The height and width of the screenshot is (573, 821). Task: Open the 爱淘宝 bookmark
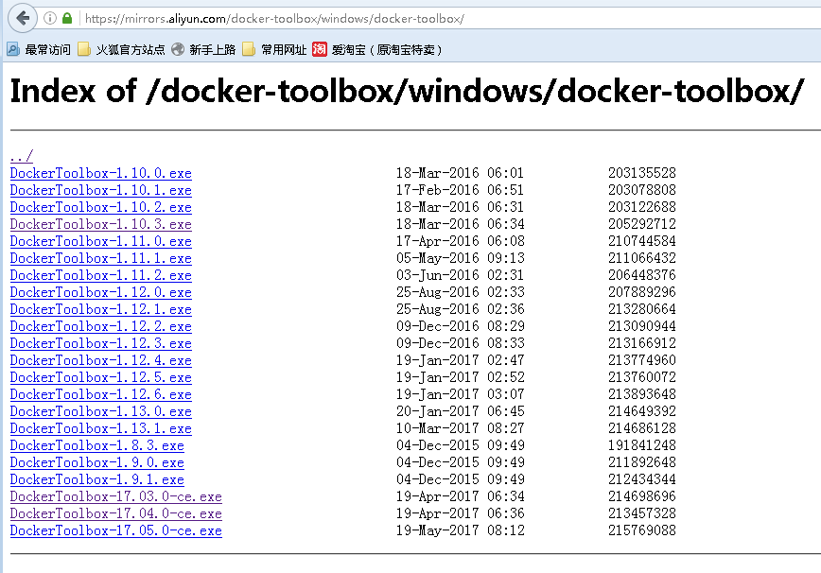click(x=377, y=50)
